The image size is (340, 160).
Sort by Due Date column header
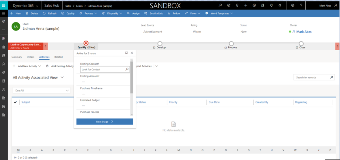(x=214, y=102)
